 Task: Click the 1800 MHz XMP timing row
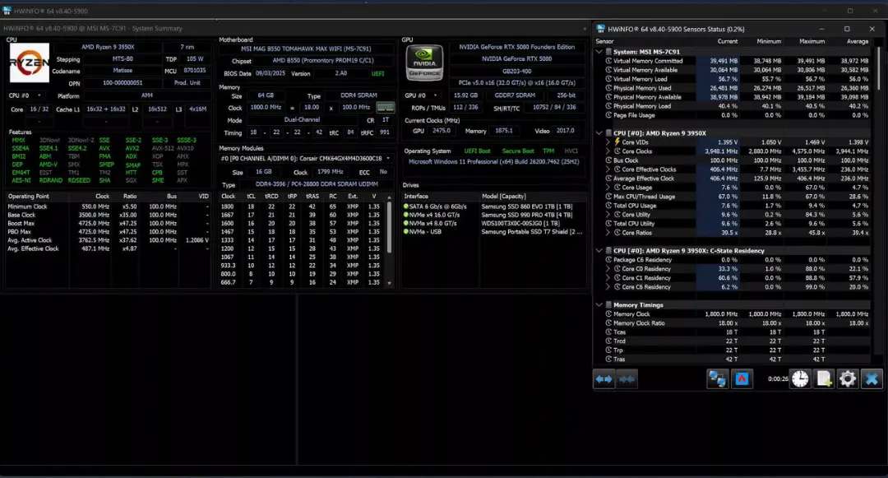coord(300,207)
